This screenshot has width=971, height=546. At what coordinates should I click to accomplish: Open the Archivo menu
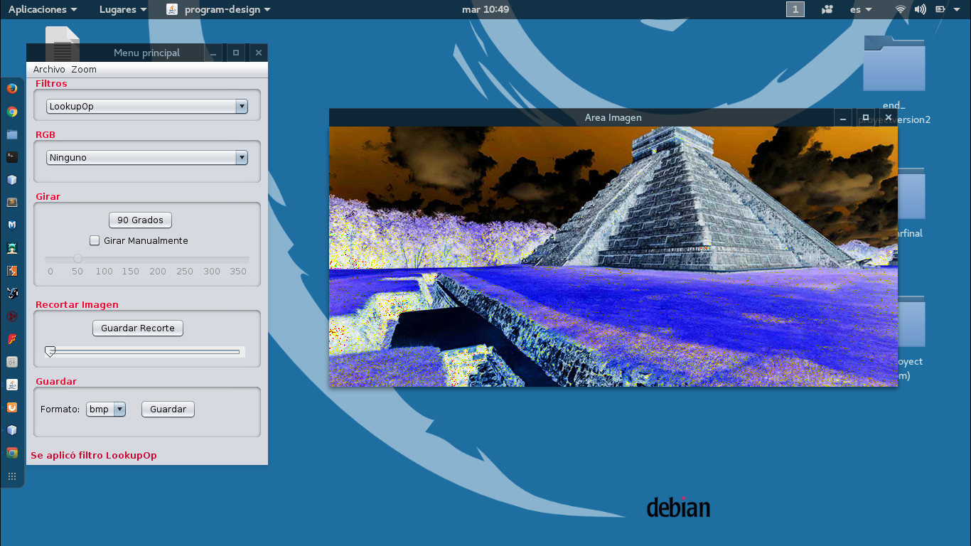click(48, 69)
